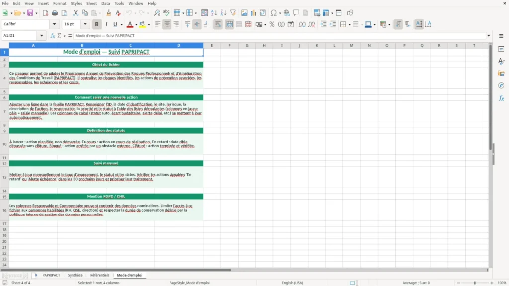This screenshot has width=509, height=286.
Task: Click Sort Ascending icon
Action: (214, 13)
